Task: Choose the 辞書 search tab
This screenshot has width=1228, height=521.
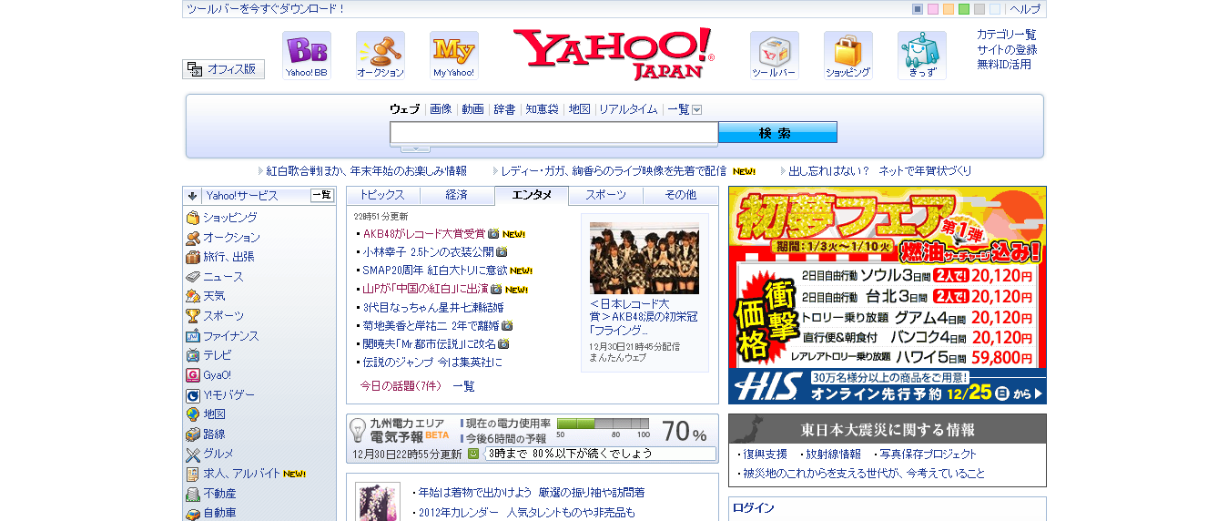Action: click(504, 109)
